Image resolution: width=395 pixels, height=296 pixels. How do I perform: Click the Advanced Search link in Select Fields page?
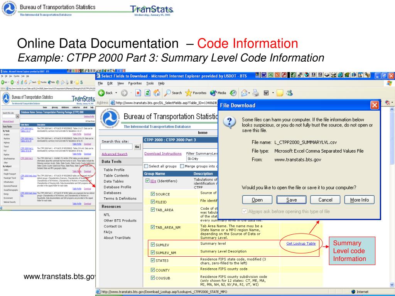[115, 154]
